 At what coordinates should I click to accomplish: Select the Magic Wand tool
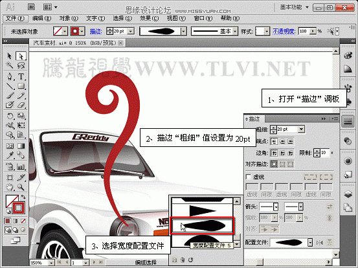[9, 65]
